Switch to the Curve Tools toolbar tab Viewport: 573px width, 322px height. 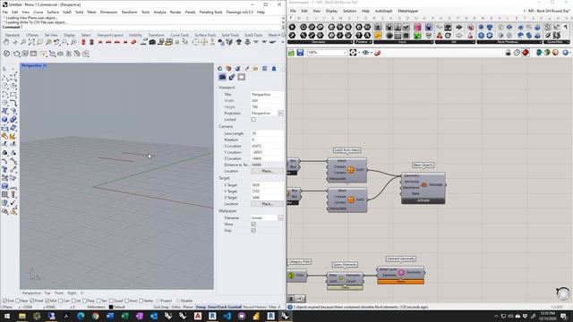click(x=180, y=35)
